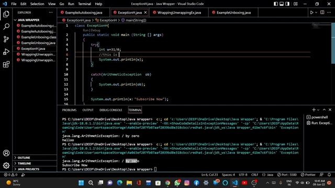Image resolution: width=335 pixels, height=188 pixels.
Task: Open Customize Layout icon
Action: (295, 4)
